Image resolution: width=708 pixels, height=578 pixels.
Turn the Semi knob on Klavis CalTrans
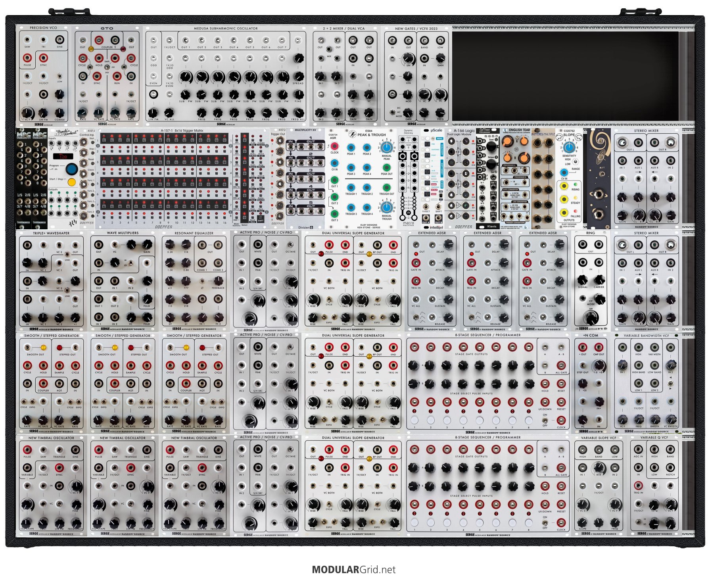coord(491,147)
